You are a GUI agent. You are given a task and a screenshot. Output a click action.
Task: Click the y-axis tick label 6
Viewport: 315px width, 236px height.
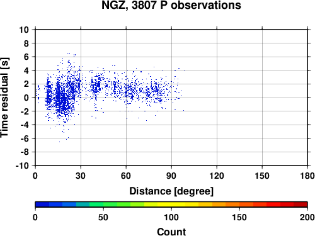[26, 57]
